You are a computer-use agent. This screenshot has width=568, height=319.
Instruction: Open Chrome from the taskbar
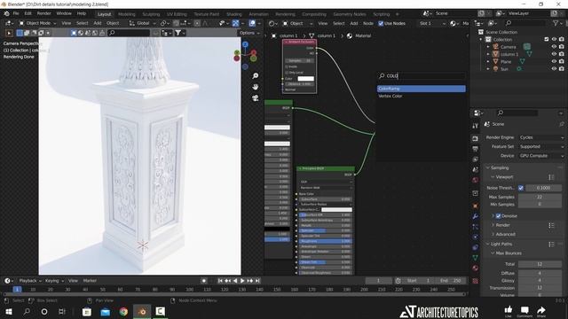[x=123, y=311]
